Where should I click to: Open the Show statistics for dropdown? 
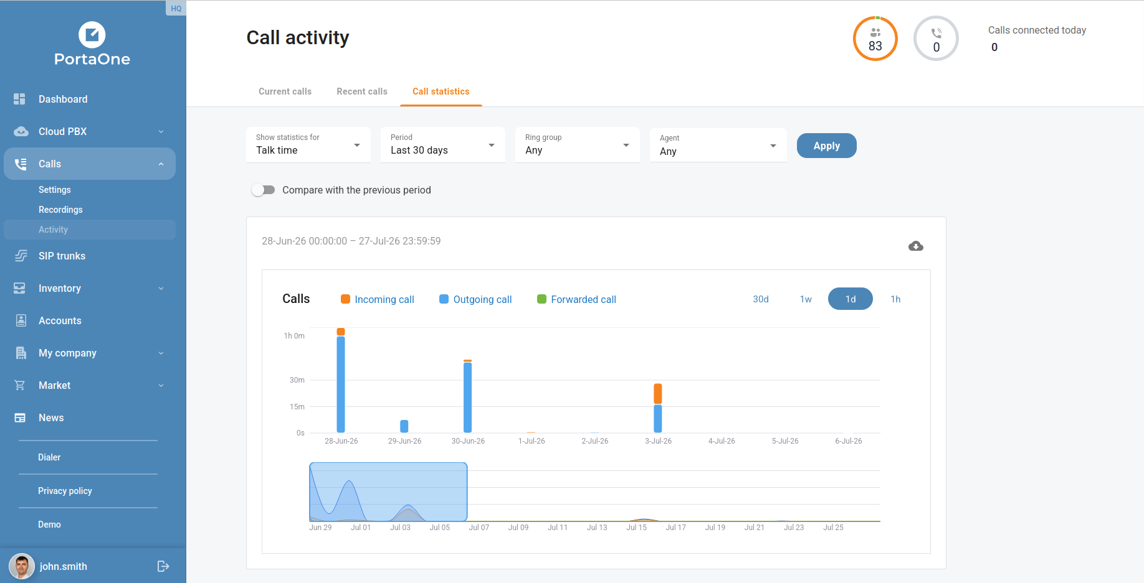(308, 145)
